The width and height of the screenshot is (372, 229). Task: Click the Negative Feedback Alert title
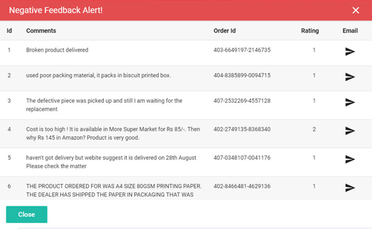coord(56,10)
